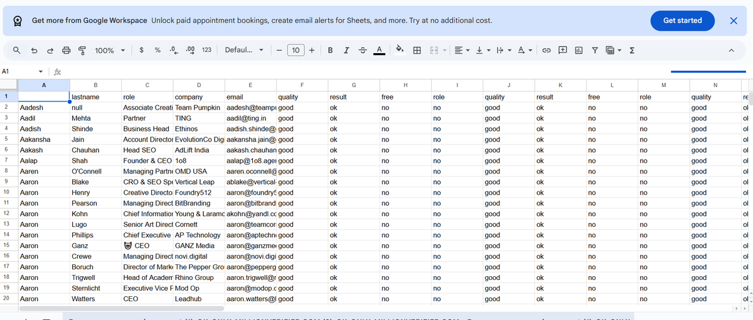Add a comment with the comment icon
This screenshot has height=320, width=753.
(563, 50)
